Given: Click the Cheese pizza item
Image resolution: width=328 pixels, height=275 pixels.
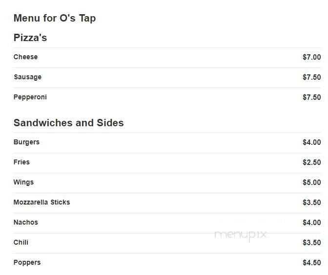Looking at the screenshot, I should click(x=25, y=57).
